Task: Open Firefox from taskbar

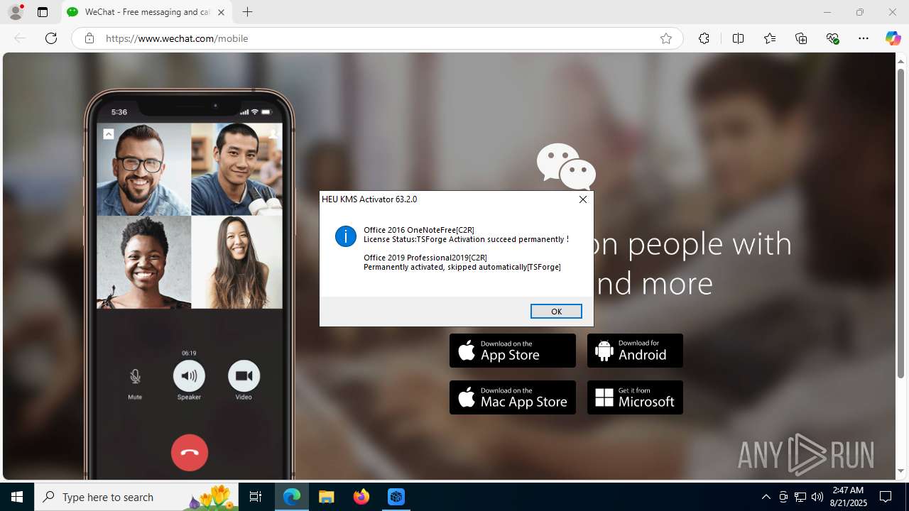Action: 361,497
